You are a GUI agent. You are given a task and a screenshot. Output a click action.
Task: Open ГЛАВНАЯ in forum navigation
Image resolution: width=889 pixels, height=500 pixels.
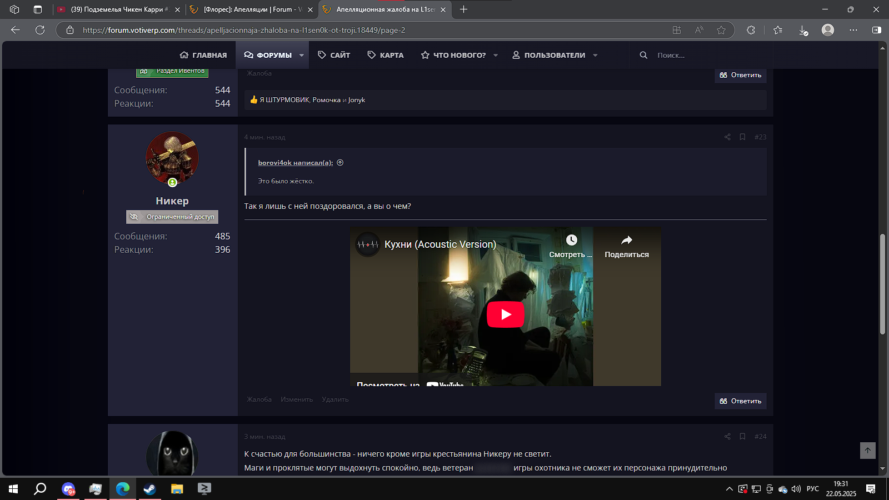click(203, 55)
